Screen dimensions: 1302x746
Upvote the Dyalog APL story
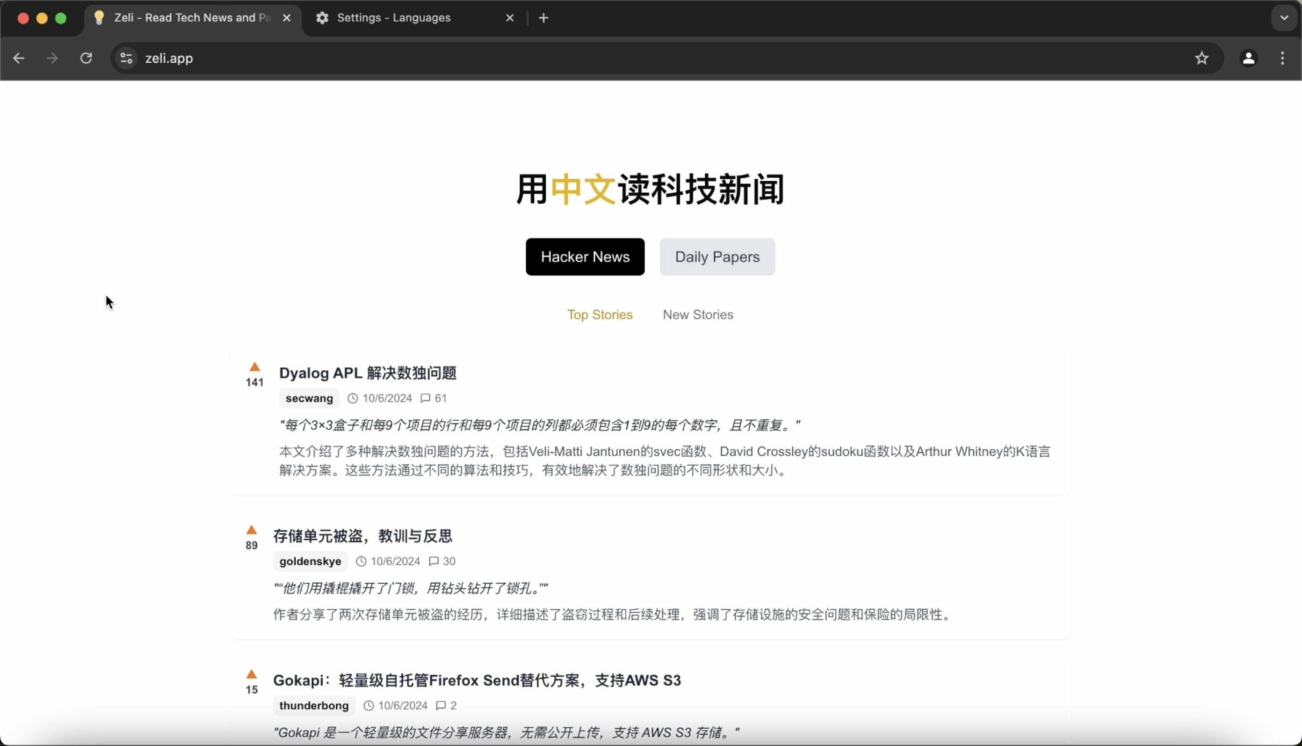(x=254, y=367)
